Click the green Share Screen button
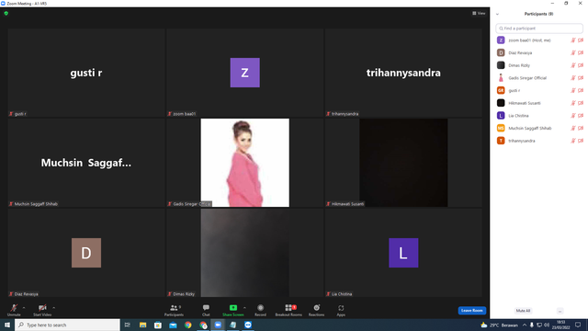 [x=232, y=310]
